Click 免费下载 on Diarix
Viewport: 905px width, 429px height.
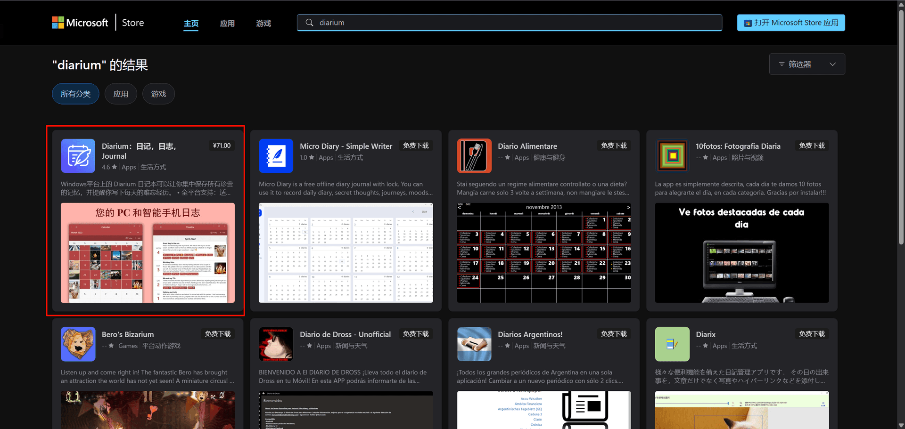tap(812, 333)
